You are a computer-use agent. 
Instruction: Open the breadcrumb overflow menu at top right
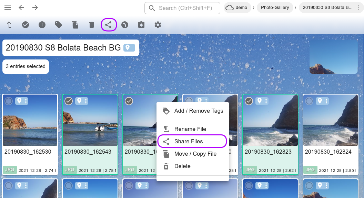coord(359,7)
